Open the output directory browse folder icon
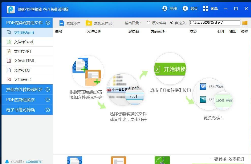Screen dimensions: 251x164 (245, 23)
